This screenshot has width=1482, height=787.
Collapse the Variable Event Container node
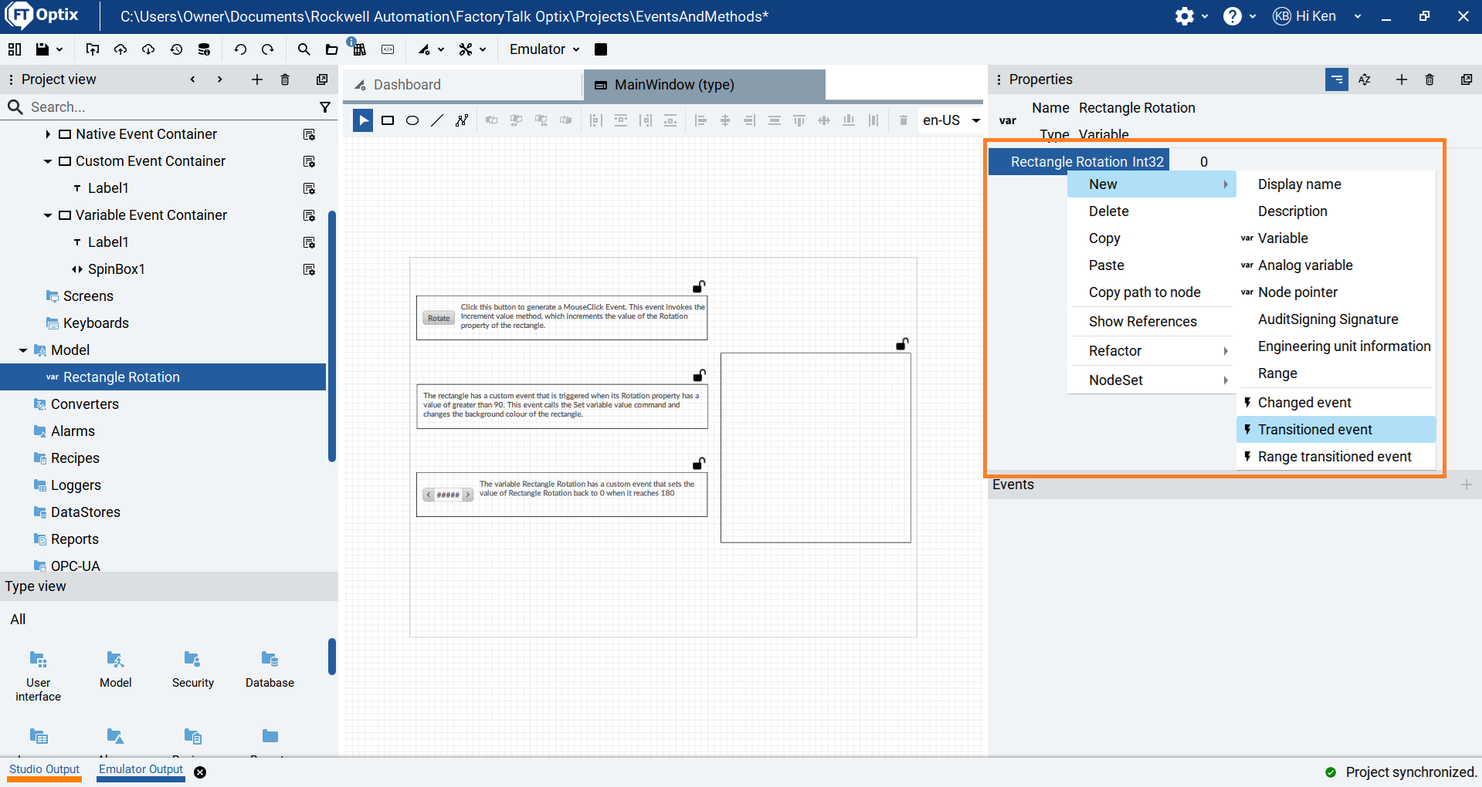(x=48, y=215)
